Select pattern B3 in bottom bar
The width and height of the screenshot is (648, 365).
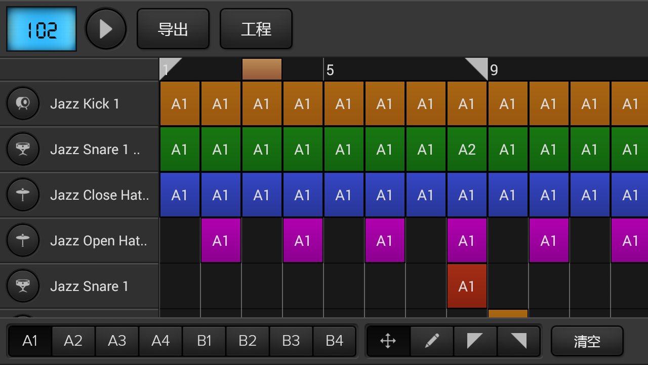coord(291,341)
